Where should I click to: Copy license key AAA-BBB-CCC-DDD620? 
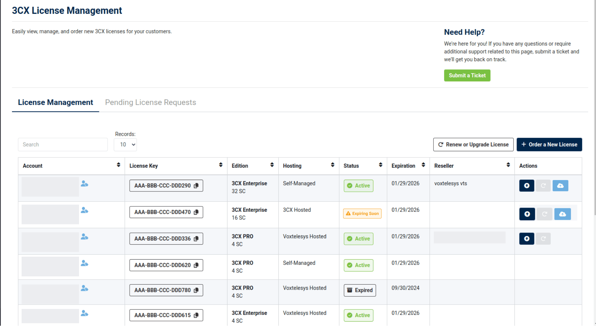(x=196, y=265)
